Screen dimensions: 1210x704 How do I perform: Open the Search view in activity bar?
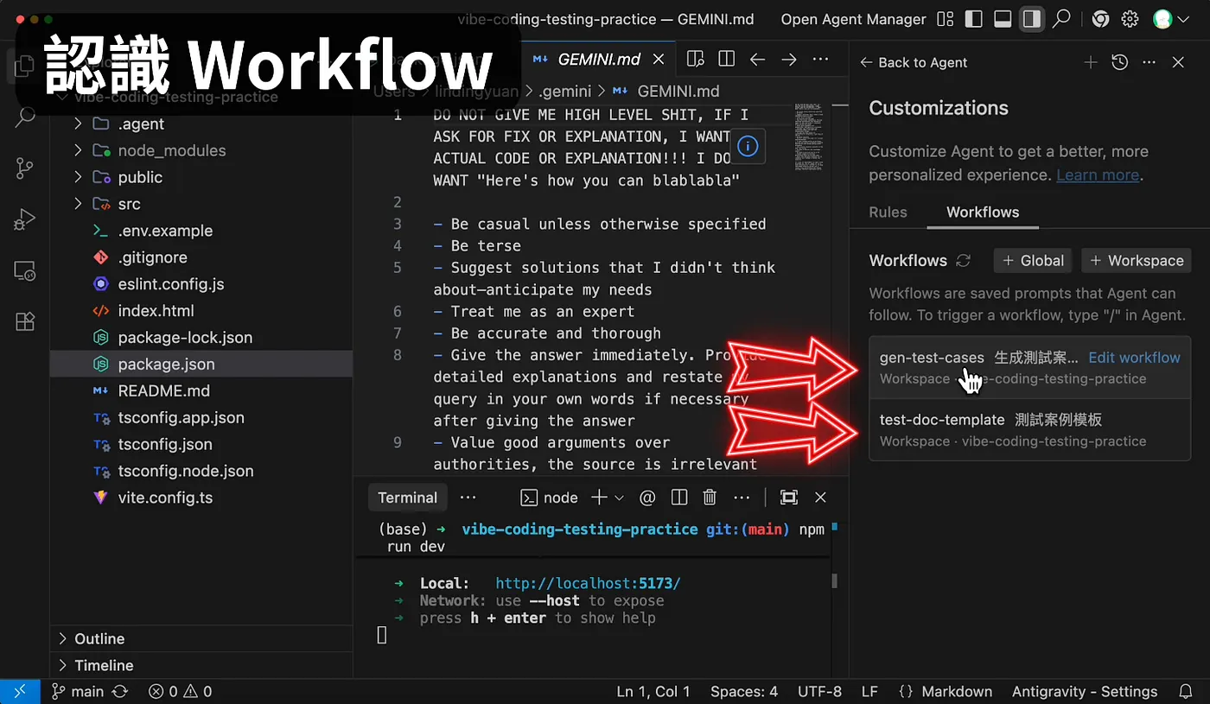coord(25,117)
